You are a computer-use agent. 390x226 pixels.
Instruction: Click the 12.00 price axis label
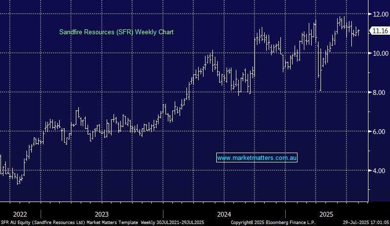click(381, 14)
